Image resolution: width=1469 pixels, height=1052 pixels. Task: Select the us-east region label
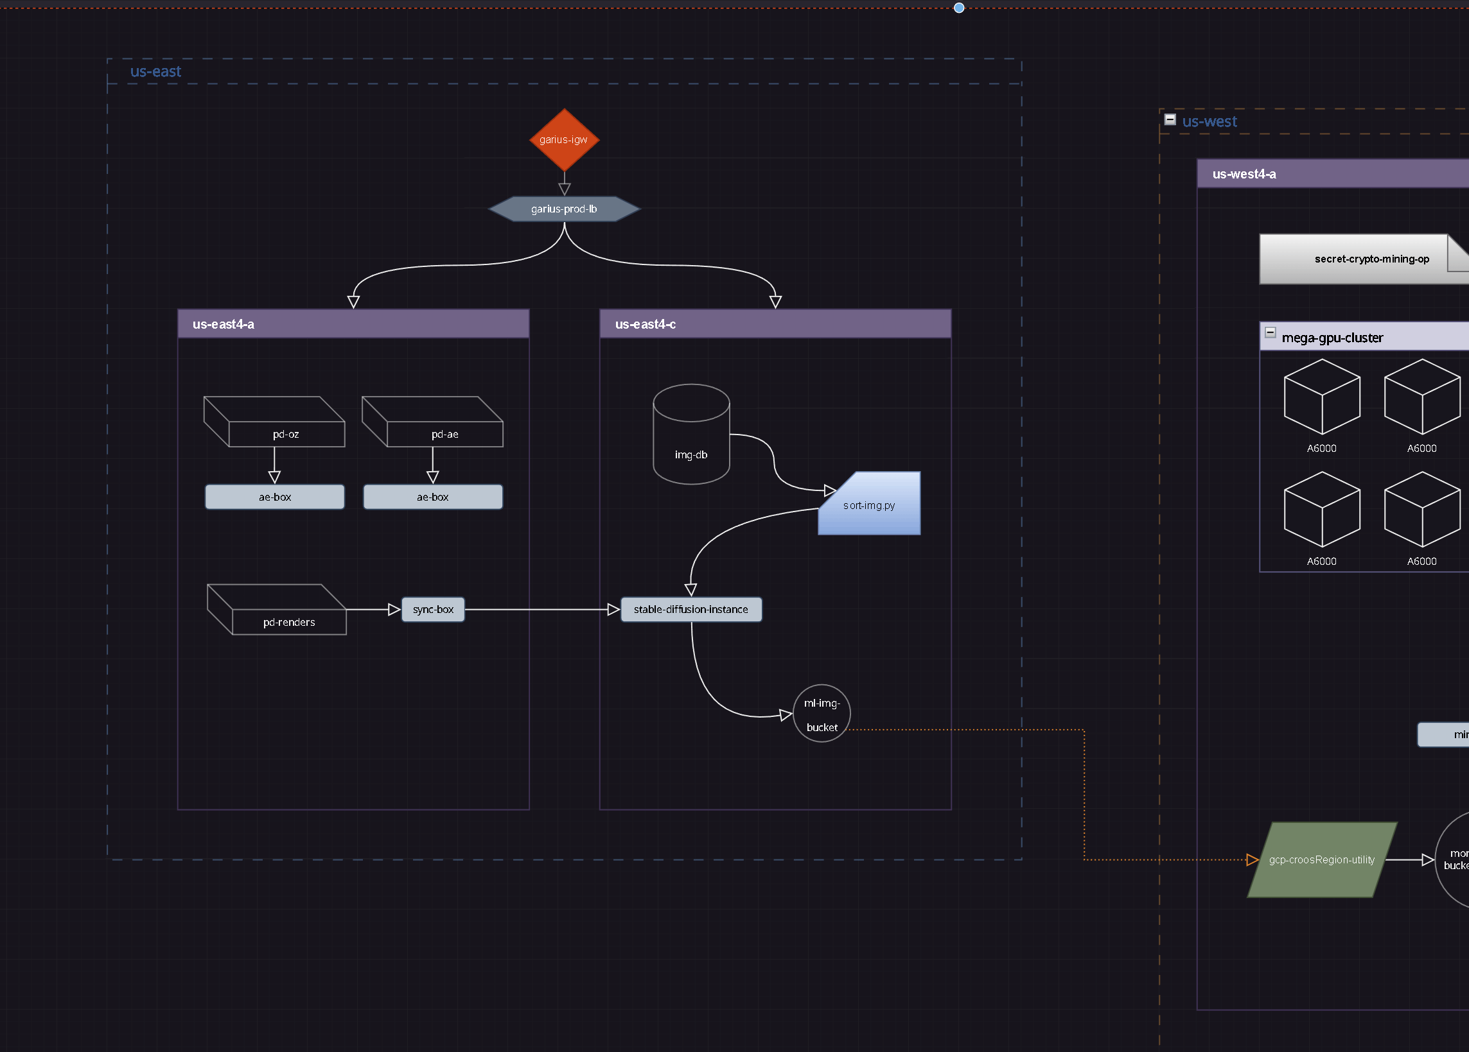pyautogui.click(x=155, y=71)
